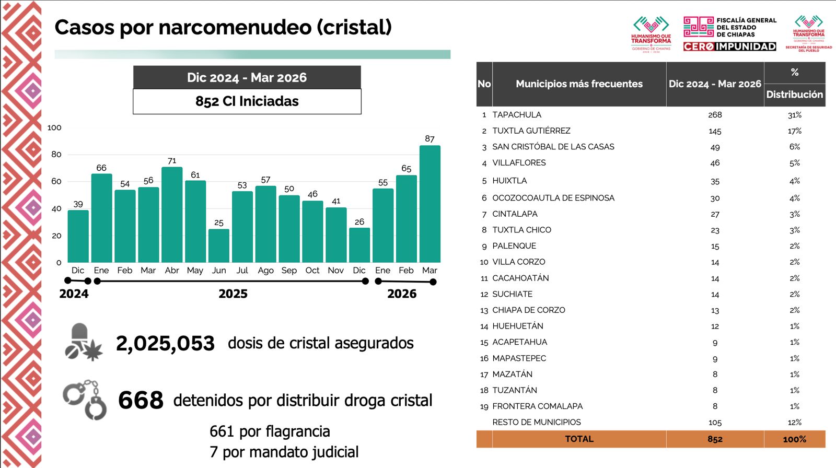Screen dimensions: 836x468
Task: Select the TAPACHULA row name
Action: 517,115
